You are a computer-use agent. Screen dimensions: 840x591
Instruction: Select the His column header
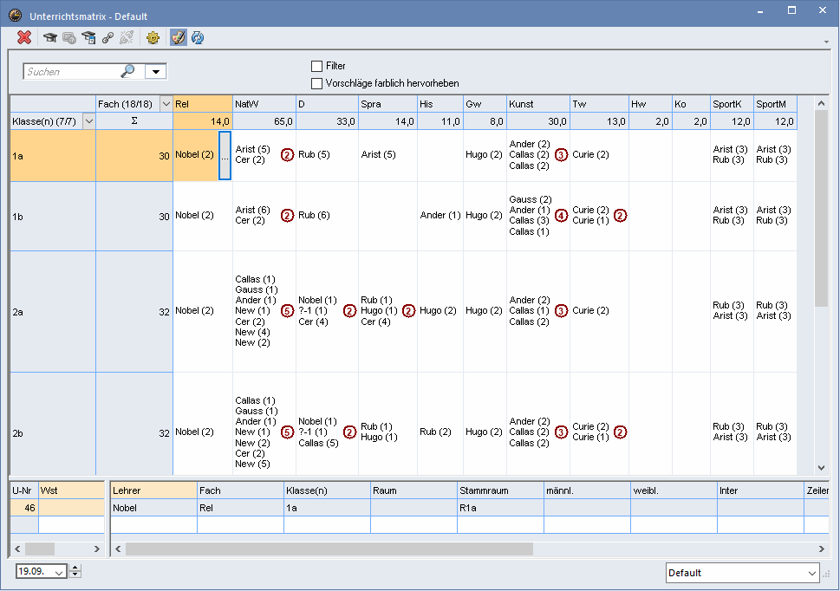click(x=440, y=104)
